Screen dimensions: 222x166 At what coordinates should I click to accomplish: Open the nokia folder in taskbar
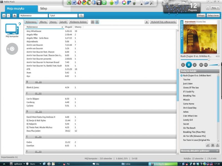126,164
